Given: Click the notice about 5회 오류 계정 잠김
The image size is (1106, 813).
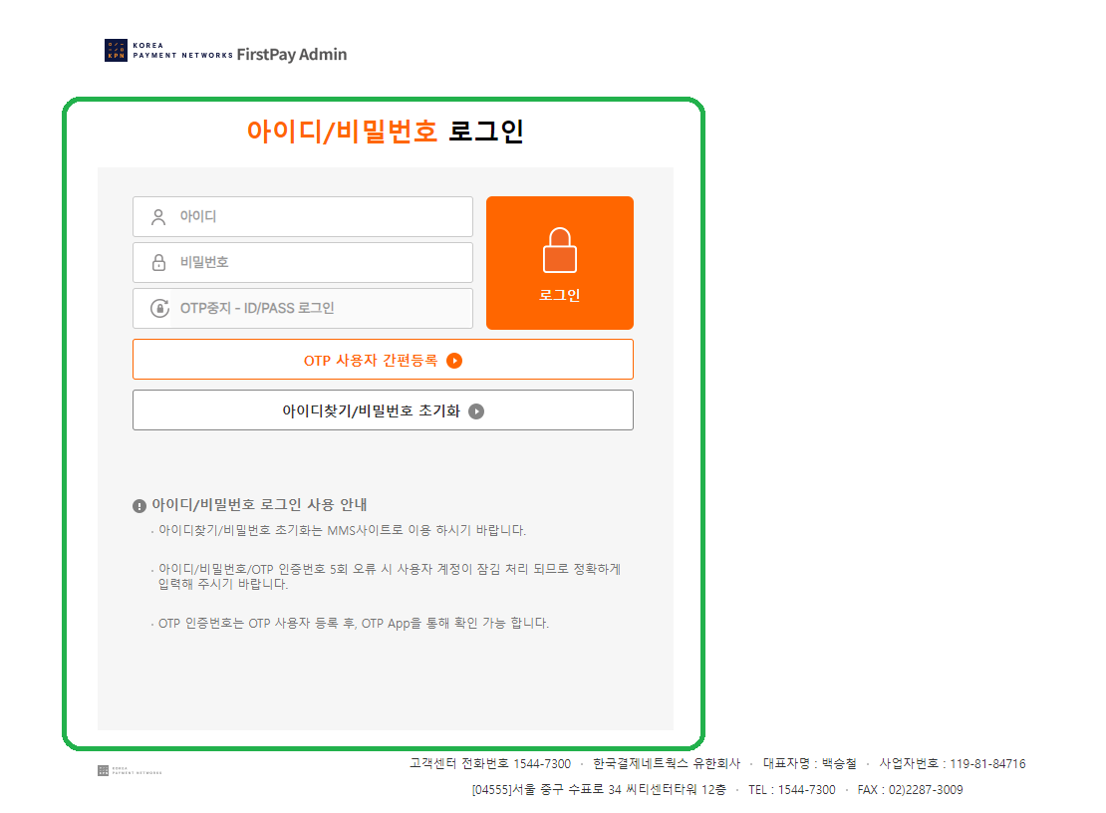Looking at the screenshot, I should coord(390,576).
